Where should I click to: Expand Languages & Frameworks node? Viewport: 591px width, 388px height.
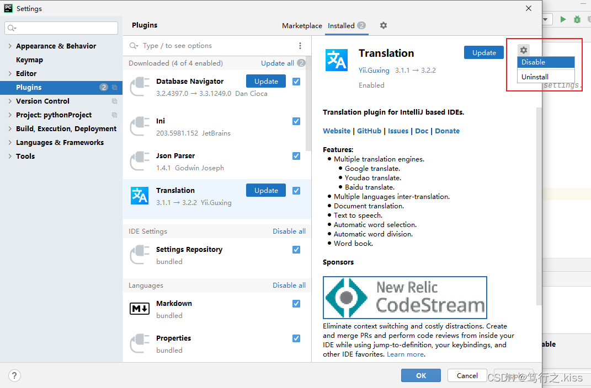pyautogui.click(x=10, y=142)
